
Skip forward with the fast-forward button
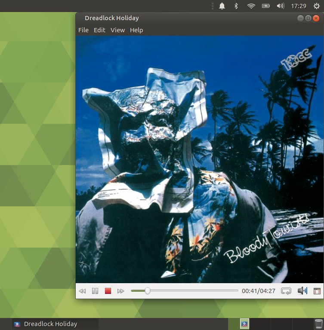click(x=121, y=291)
